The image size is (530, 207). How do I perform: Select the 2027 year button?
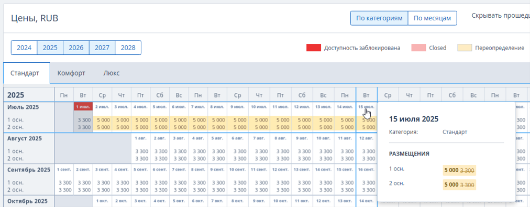click(x=102, y=47)
